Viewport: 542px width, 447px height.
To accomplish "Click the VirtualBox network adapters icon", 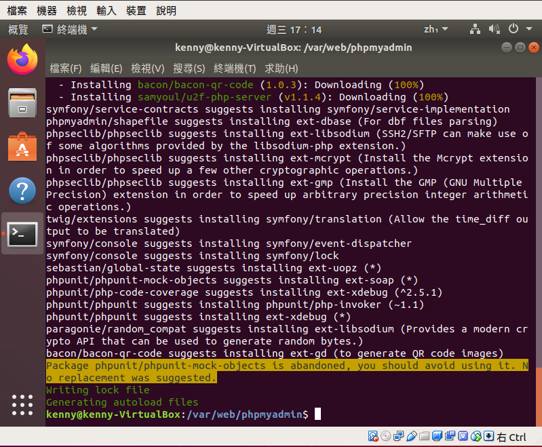I will (x=399, y=436).
